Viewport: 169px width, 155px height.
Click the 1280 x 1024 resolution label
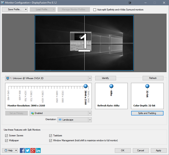(43, 97)
